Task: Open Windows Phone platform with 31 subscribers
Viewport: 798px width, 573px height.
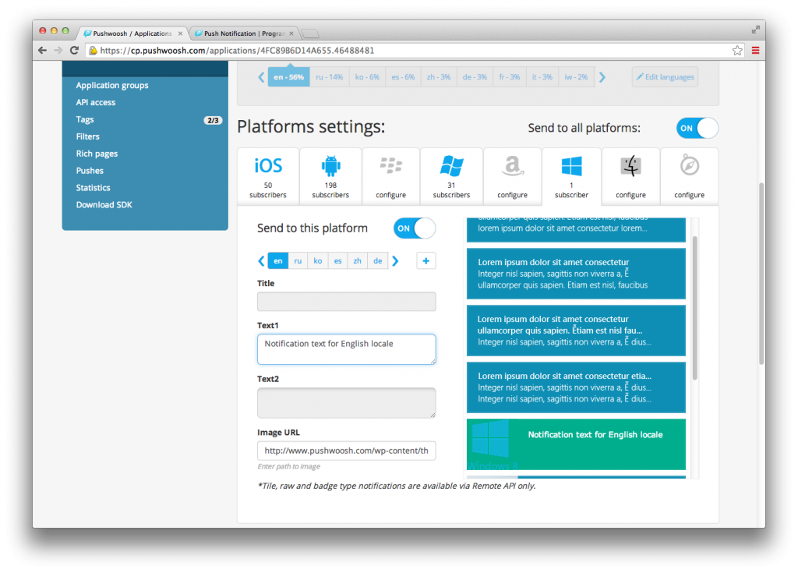Action: click(451, 176)
